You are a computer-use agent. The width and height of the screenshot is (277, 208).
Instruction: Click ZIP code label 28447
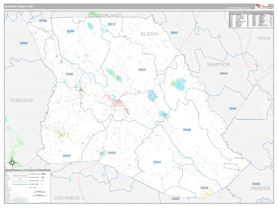click(233, 108)
